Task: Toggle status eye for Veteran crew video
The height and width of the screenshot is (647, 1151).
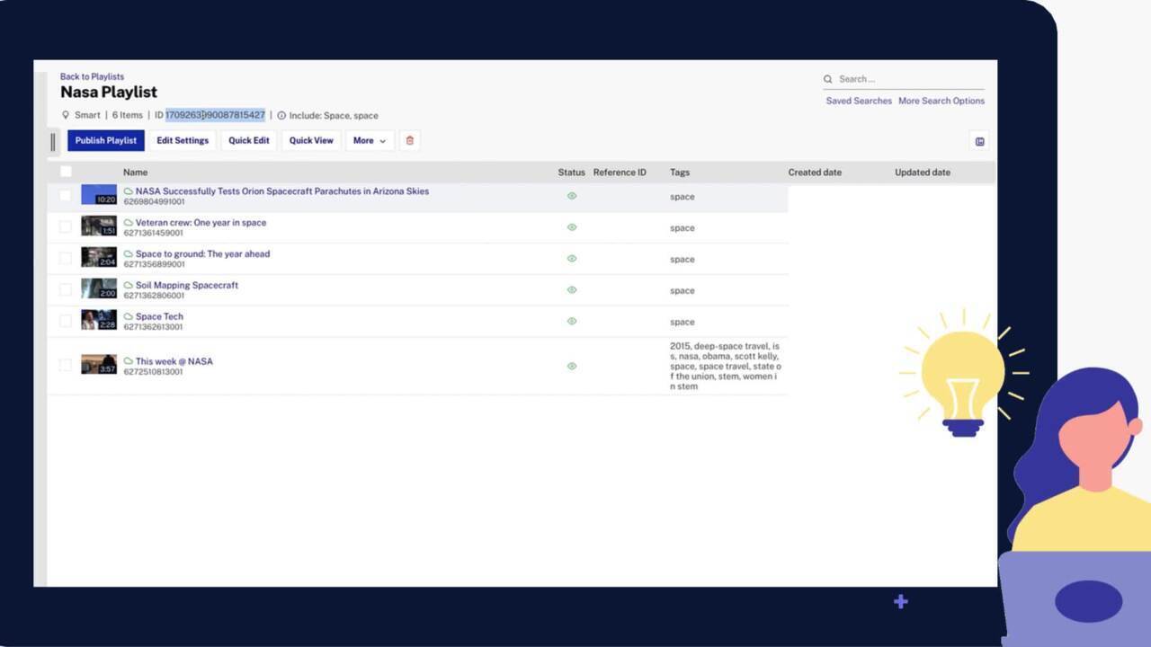Action: [572, 227]
